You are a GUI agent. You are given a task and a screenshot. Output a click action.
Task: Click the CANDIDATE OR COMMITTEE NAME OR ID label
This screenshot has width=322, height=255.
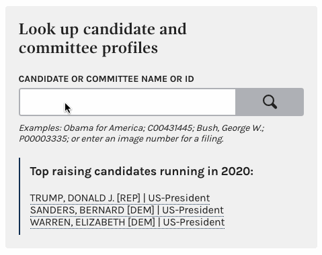106,79
